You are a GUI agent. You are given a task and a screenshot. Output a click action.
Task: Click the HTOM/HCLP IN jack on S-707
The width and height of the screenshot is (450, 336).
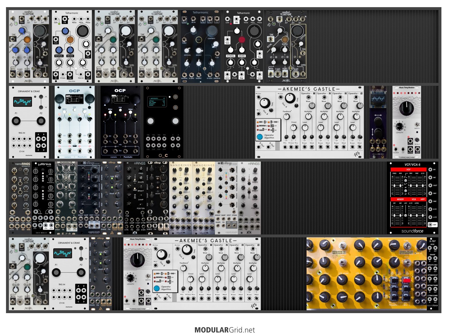tap(430, 279)
